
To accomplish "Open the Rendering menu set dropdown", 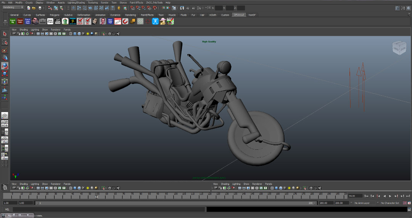I will 13,8.
